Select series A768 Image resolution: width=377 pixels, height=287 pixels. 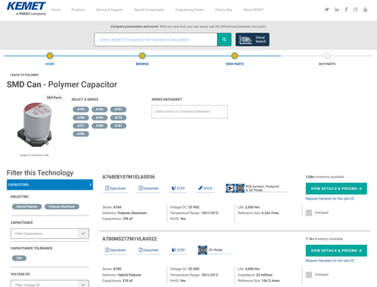[81, 118]
